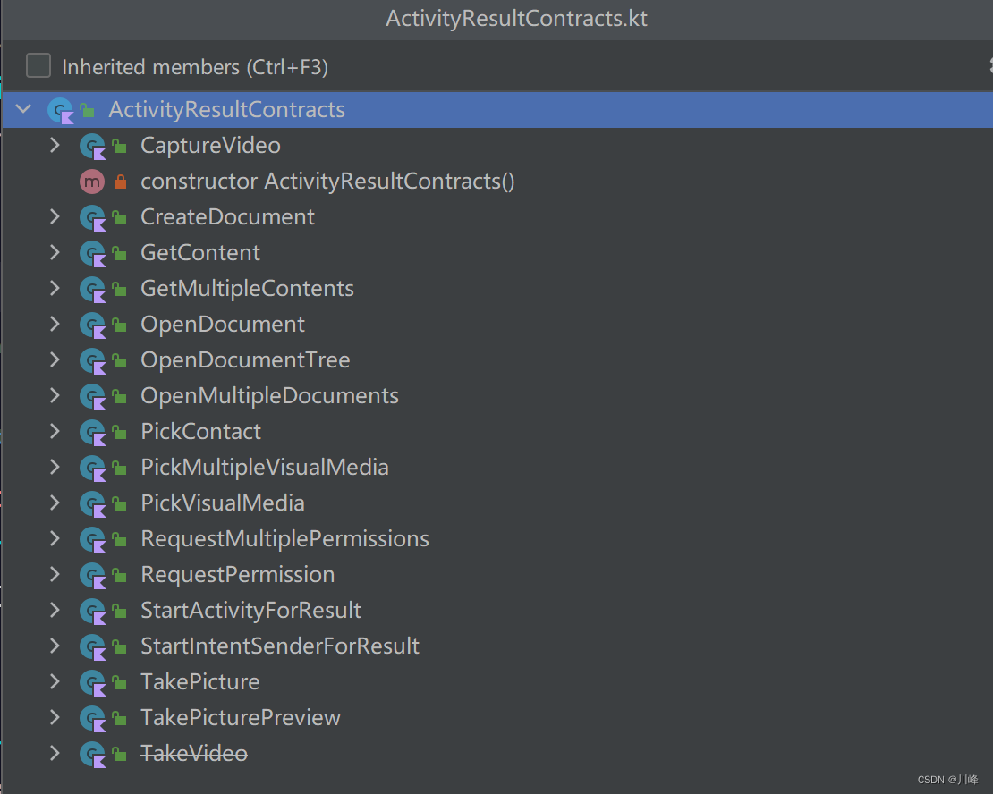This screenshot has width=993, height=794.
Task: Expand the StartActivityForResult node
Action: [x=55, y=610]
